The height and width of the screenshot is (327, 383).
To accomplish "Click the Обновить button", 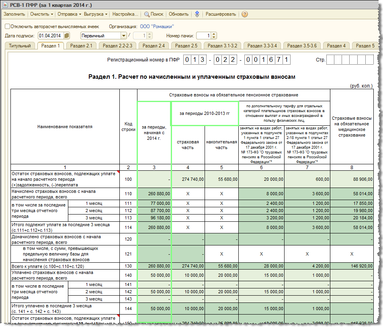I will click(178, 14).
